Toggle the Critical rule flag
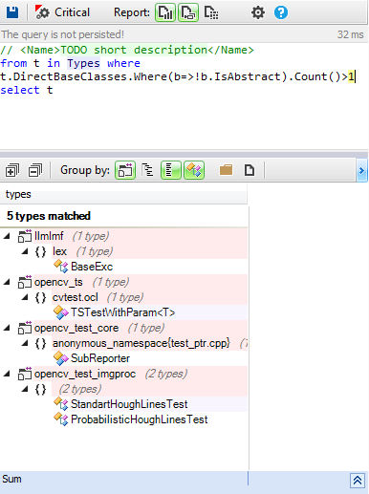369x494 pixels. click(x=62, y=12)
